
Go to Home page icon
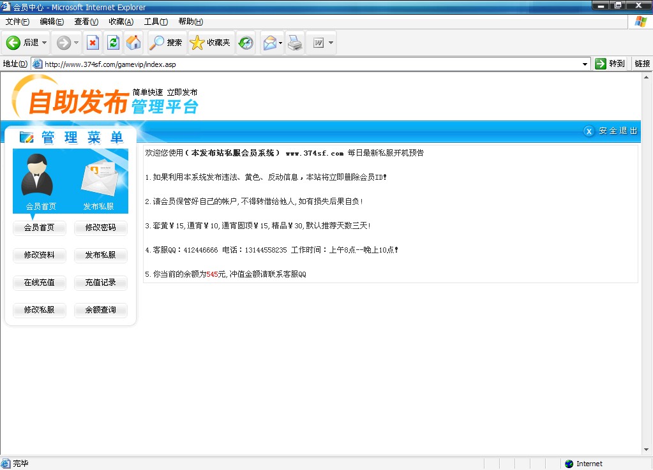tap(133, 43)
